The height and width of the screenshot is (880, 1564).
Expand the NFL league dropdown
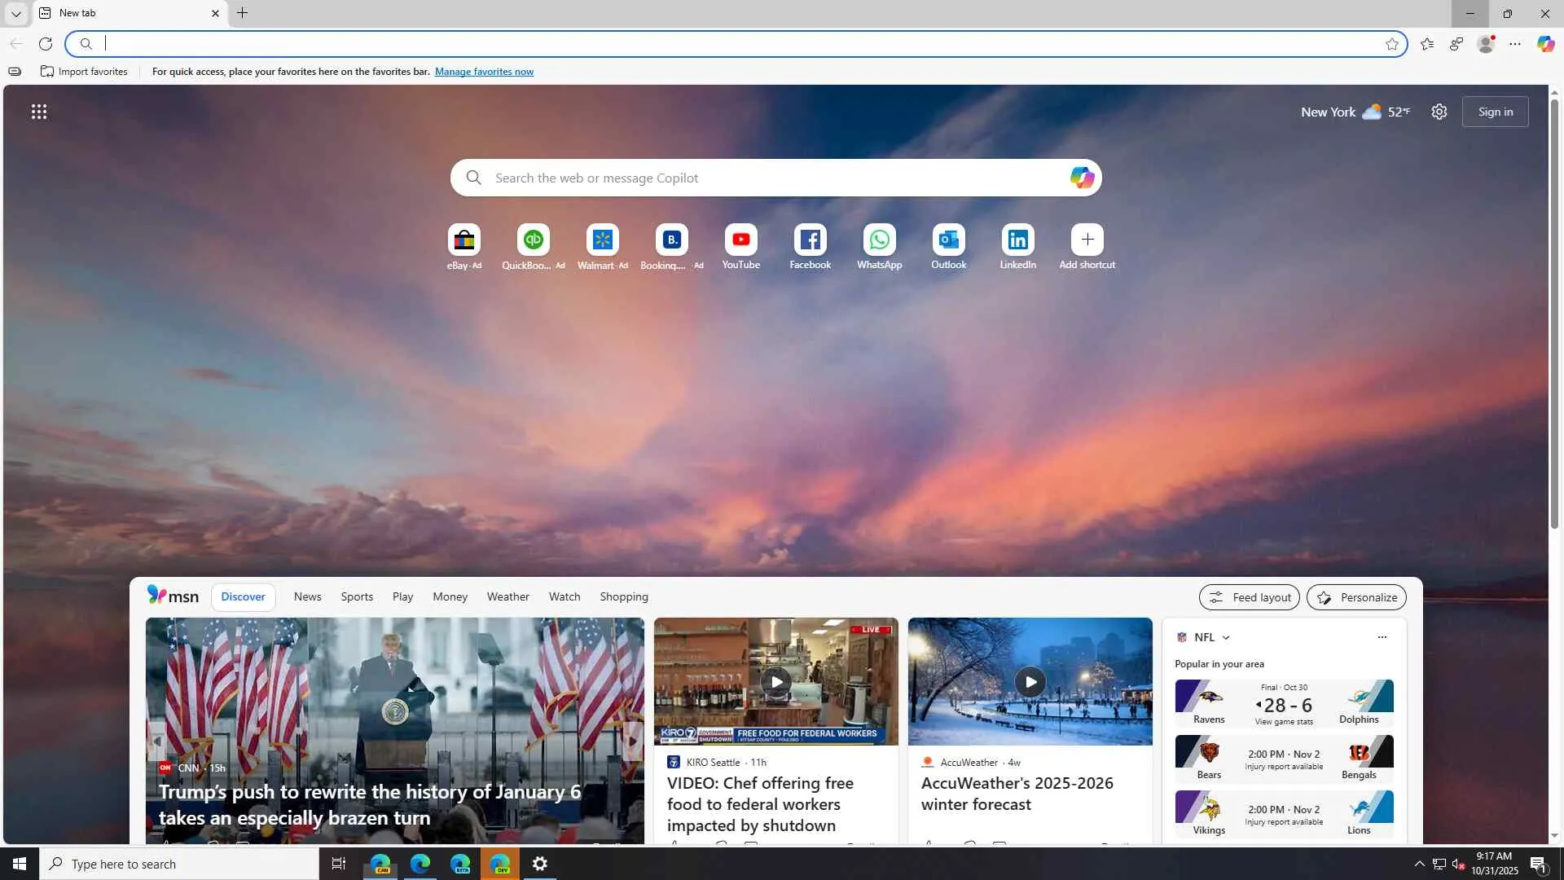[1225, 638]
